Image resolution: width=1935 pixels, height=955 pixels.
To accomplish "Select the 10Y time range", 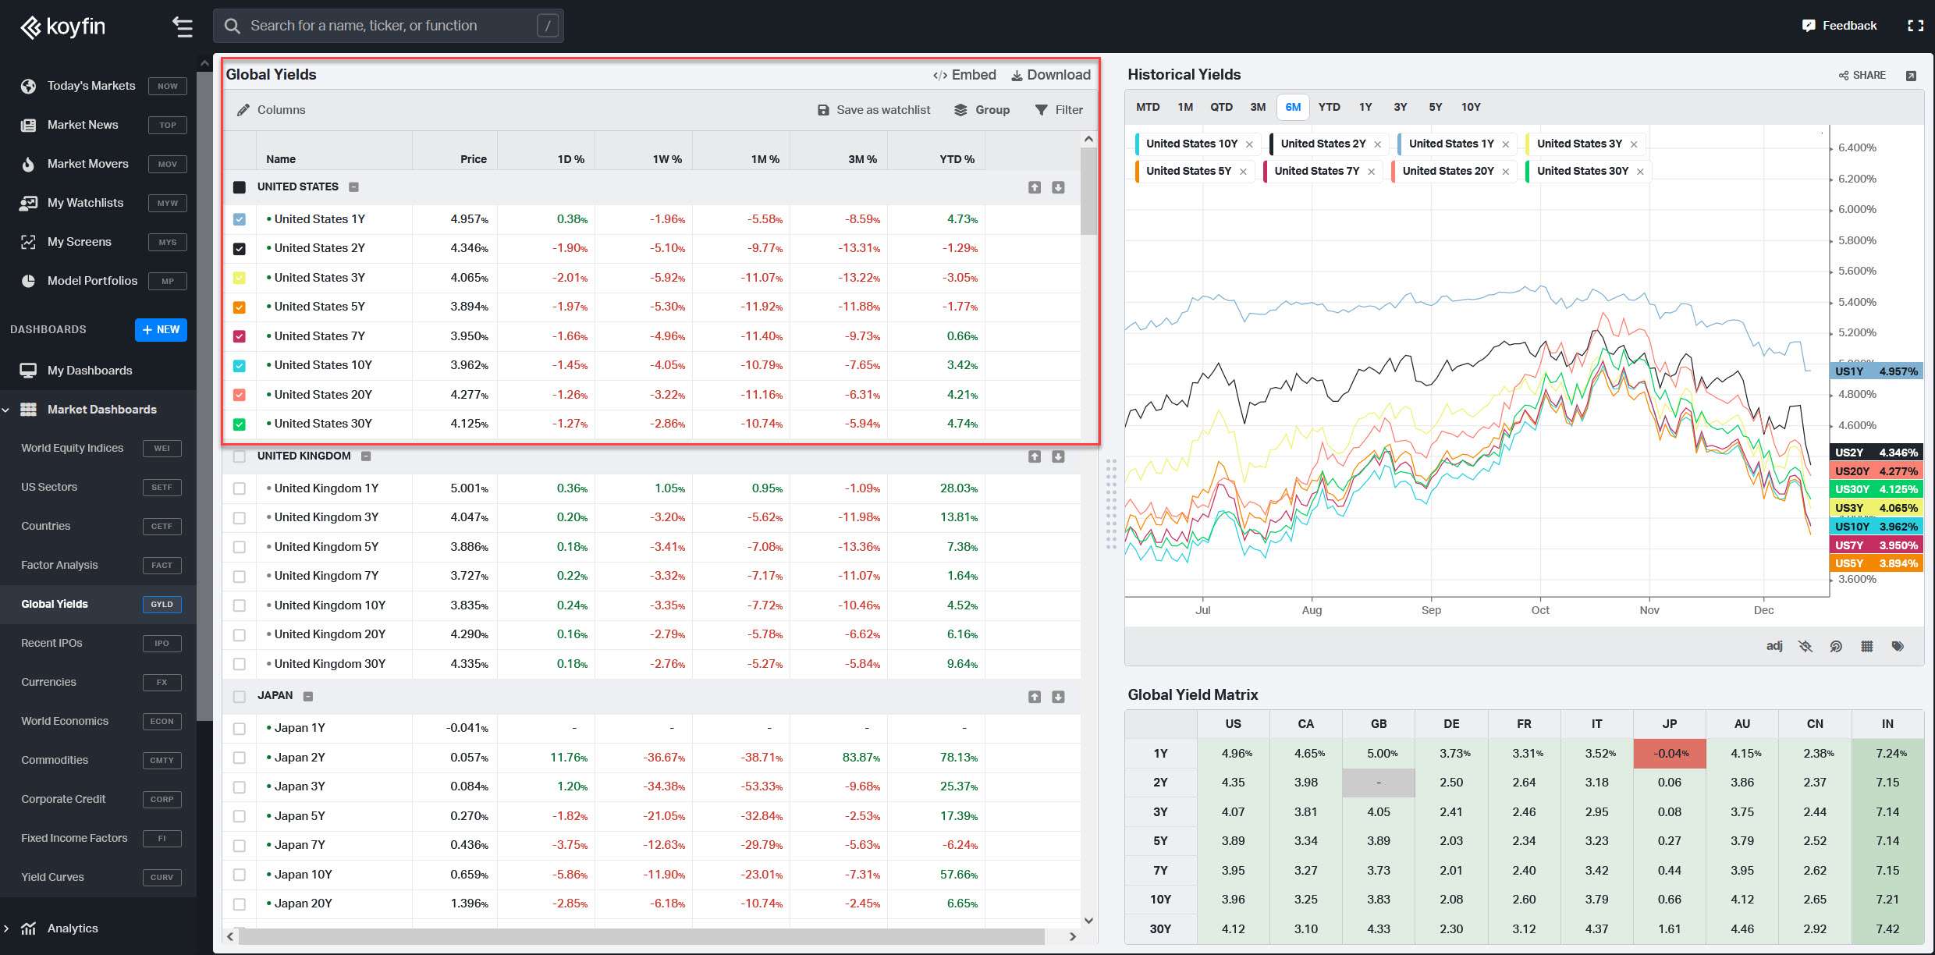I will click(x=1471, y=108).
